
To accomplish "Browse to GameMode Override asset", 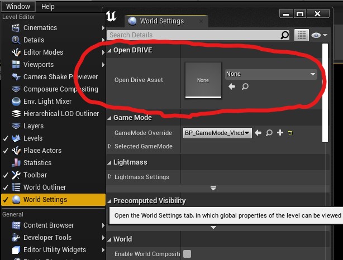I will pos(269,133).
